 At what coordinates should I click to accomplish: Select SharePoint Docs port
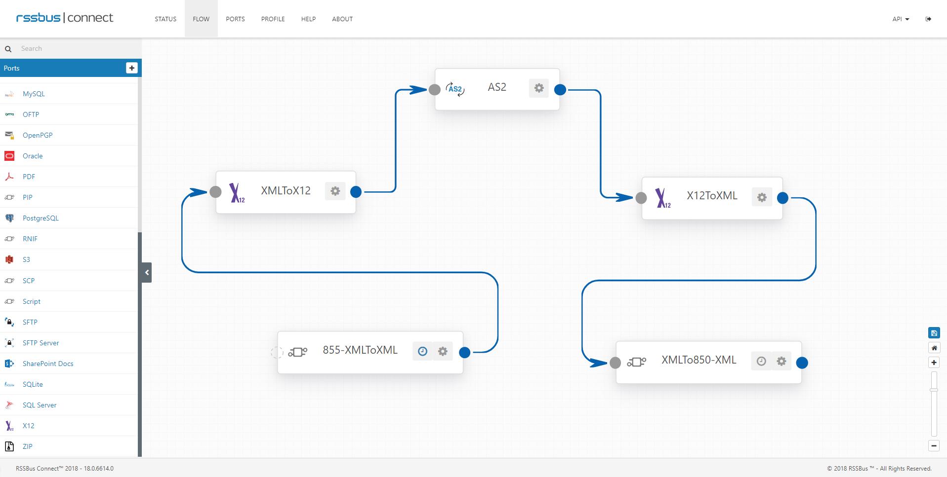pos(48,364)
